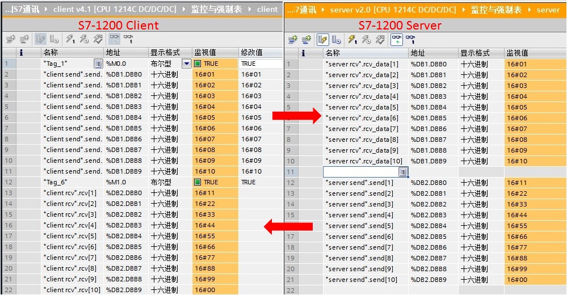Toggle advanced settings columns in client toolbar
The width and height of the screenshot is (567, 295).
pos(54,39)
